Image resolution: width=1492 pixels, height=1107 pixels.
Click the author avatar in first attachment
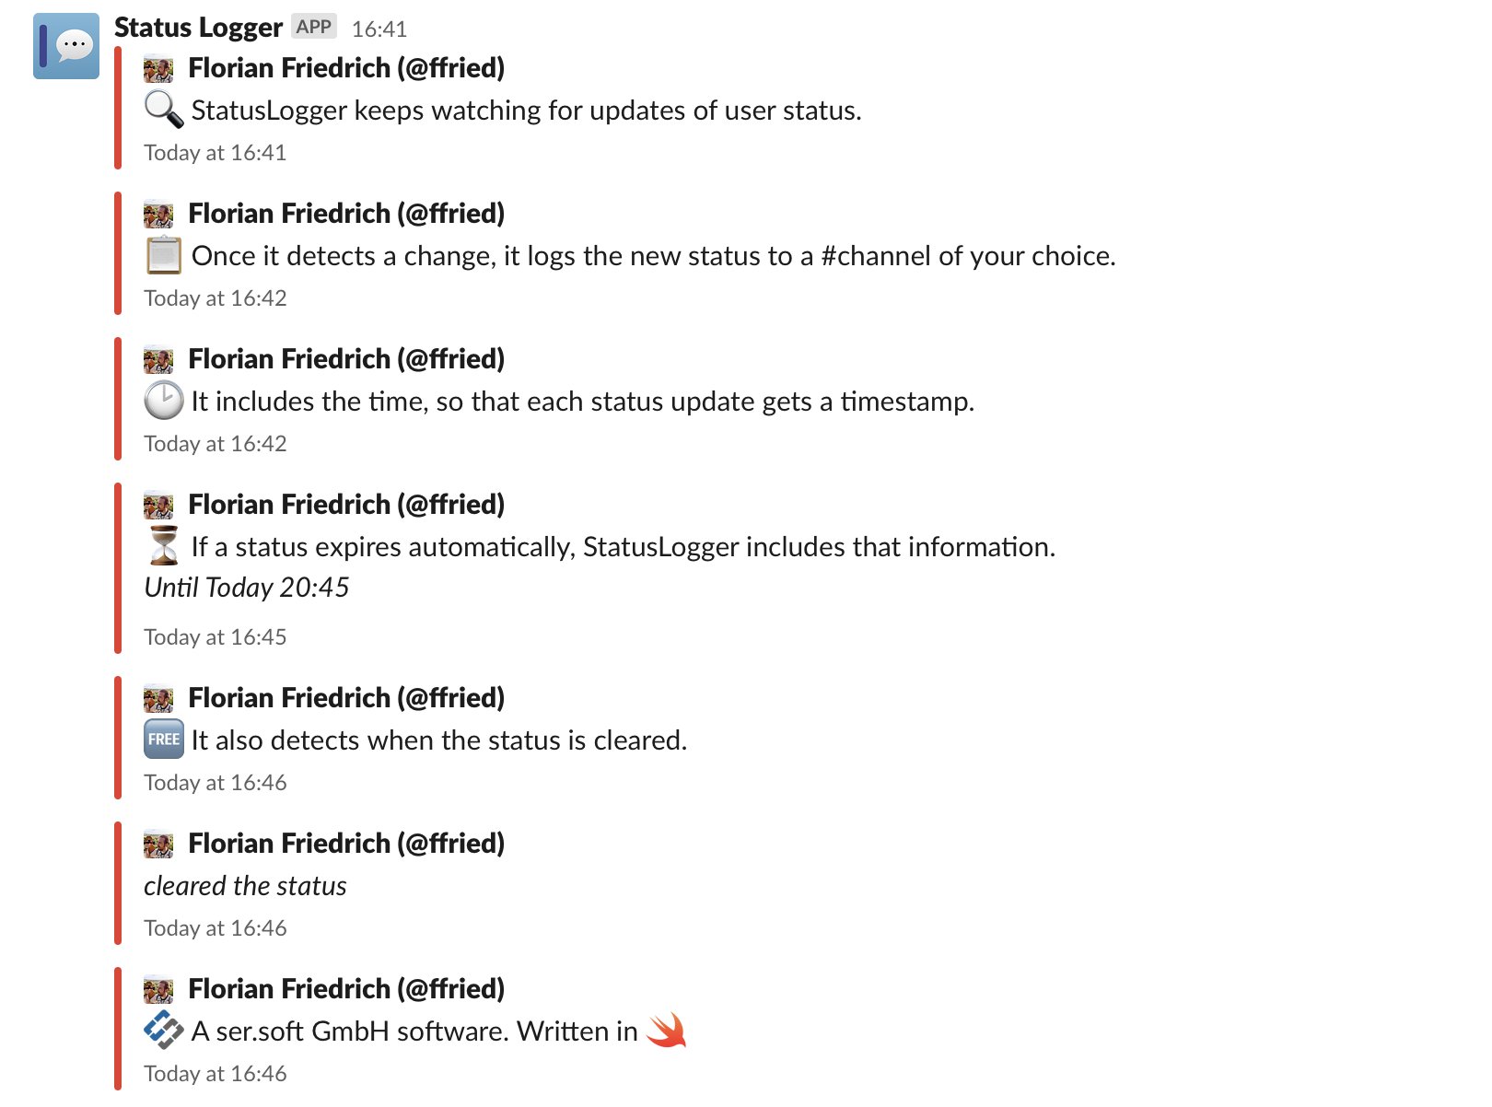tap(158, 69)
